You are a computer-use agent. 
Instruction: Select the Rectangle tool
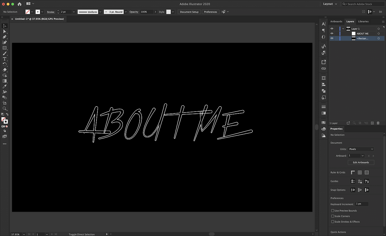pos(5,48)
